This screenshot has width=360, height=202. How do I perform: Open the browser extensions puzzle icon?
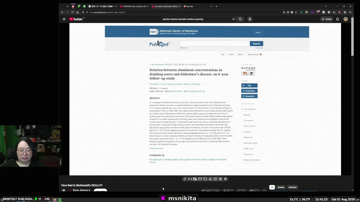click(334, 12)
